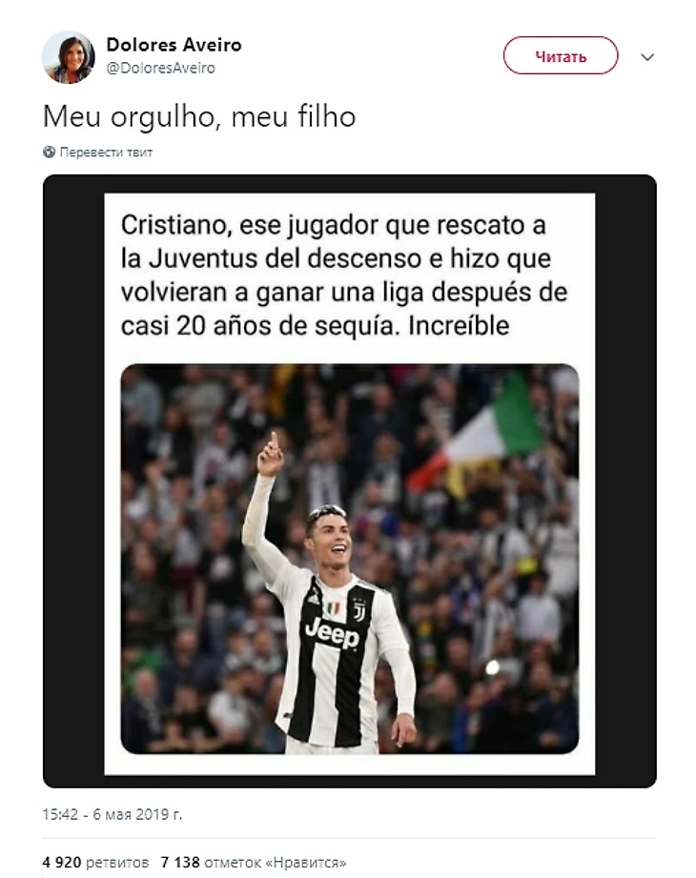Click the black border of the media card
696x878 pixels.
[72, 481]
